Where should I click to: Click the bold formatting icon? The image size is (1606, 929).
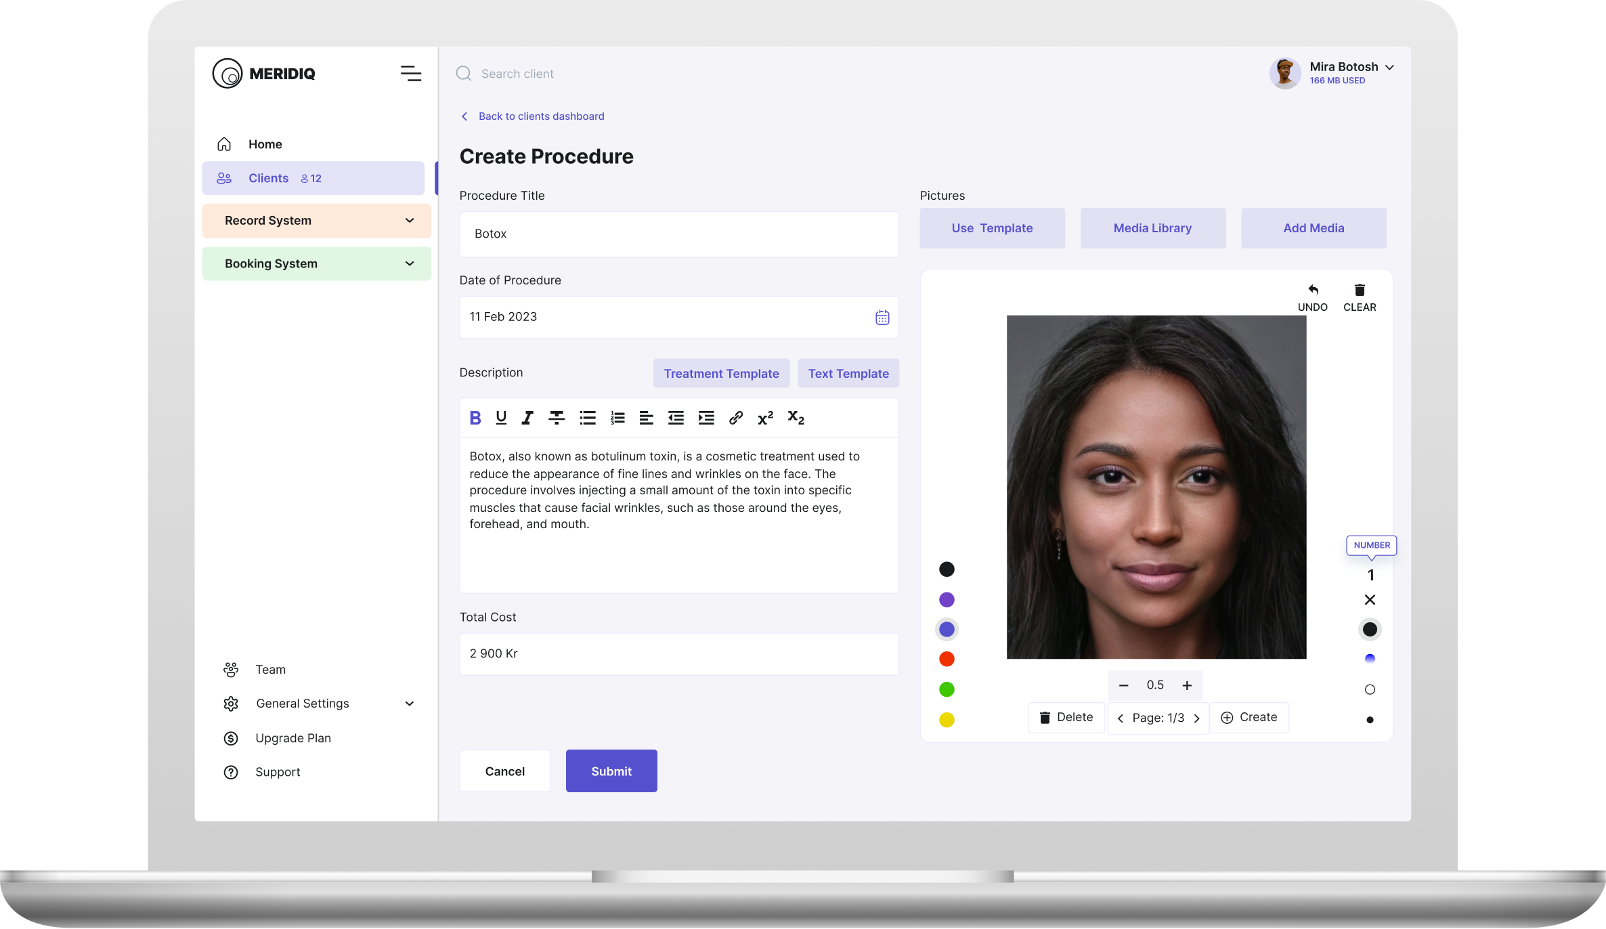[474, 418]
